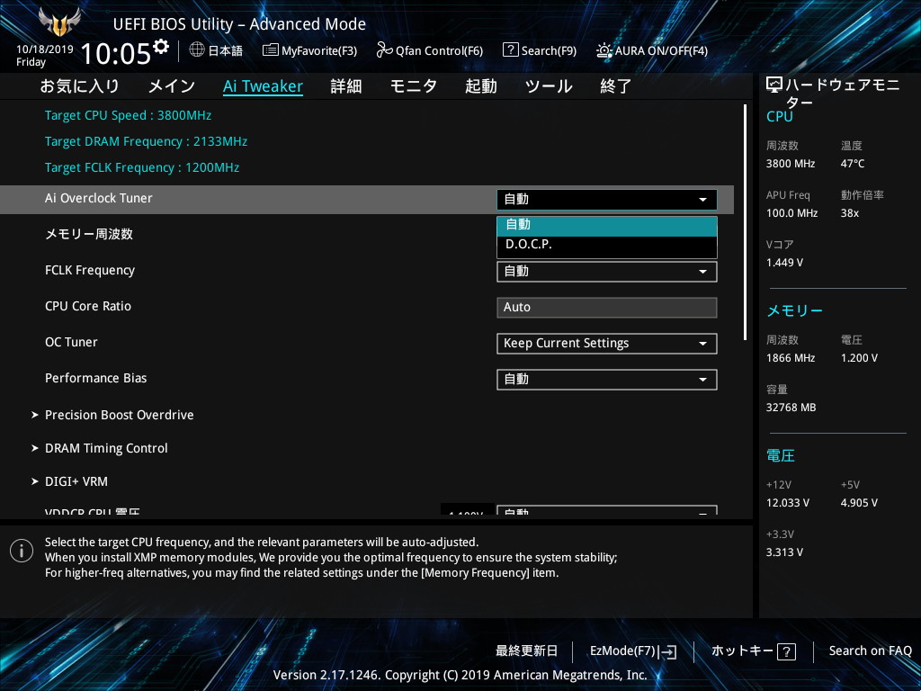Open ホットキー help
The width and height of the screenshot is (921, 691).
click(754, 651)
